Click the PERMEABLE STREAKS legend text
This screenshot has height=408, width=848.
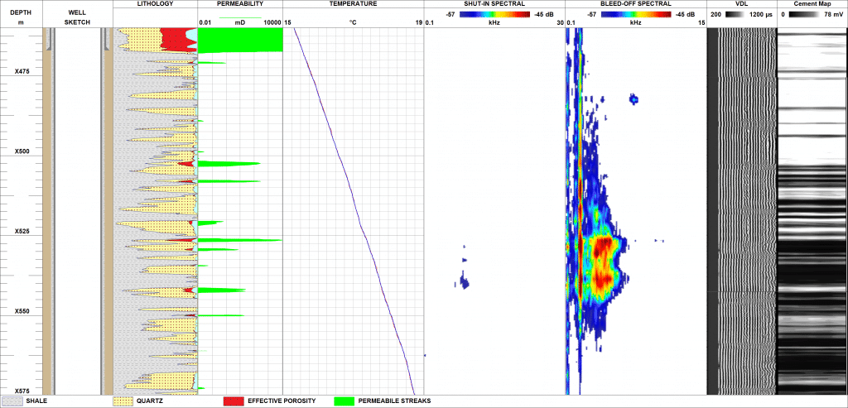coord(394,401)
